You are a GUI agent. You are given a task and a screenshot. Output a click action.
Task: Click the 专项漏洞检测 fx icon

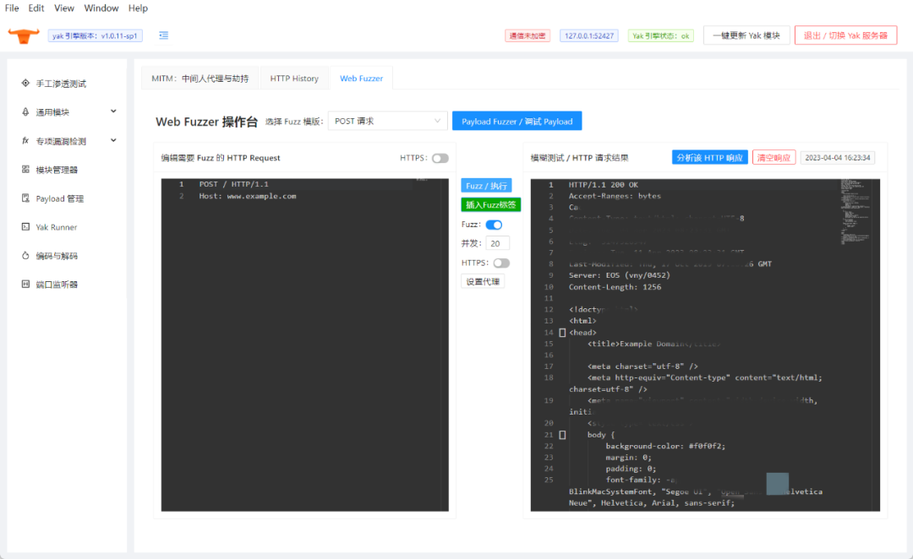[25, 141]
